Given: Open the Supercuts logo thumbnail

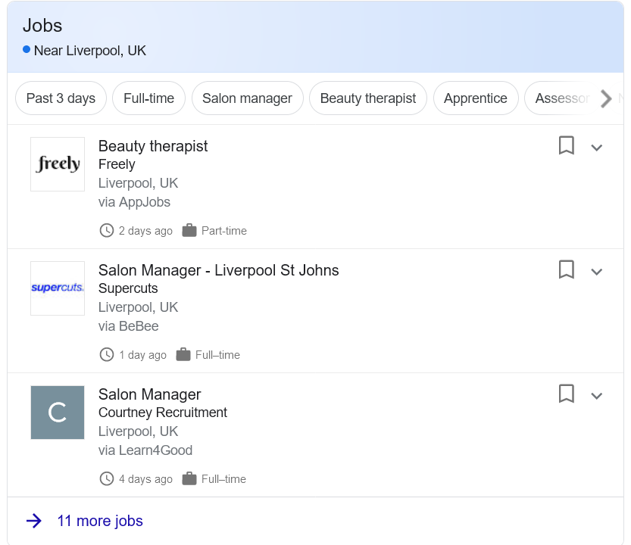Looking at the screenshot, I should tap(58, 288).
